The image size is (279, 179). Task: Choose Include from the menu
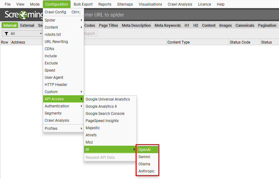tap(63, 56)
